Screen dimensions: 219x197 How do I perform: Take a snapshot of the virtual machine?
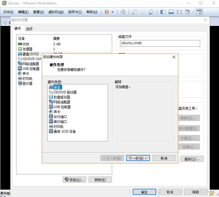tap(134, 12)
